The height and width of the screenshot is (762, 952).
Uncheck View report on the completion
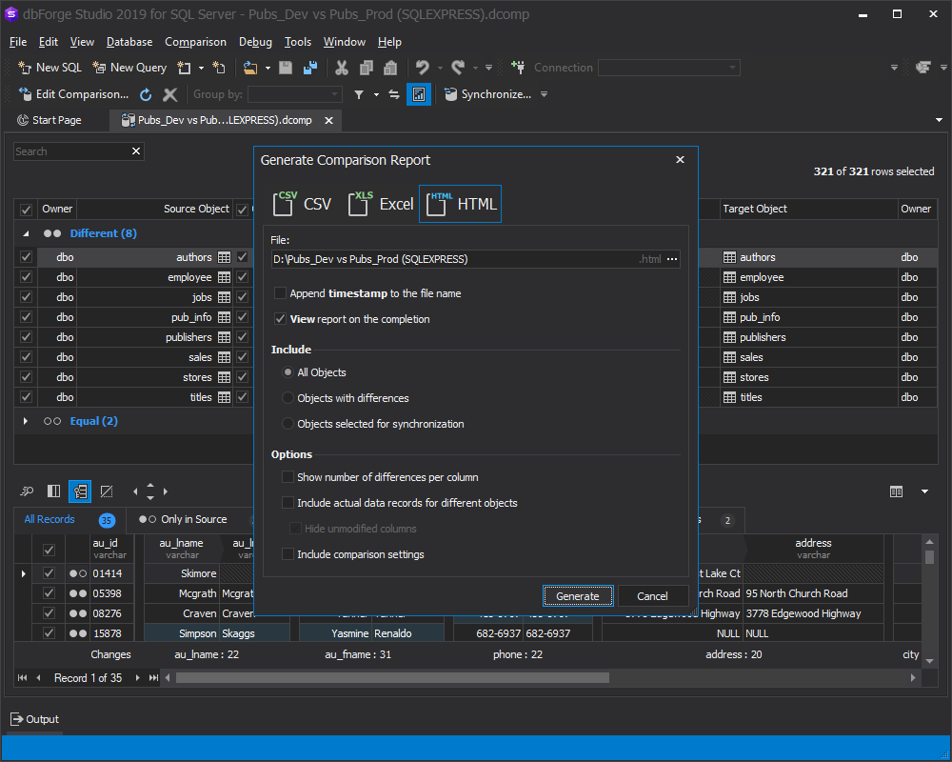(x=280, y=318)
